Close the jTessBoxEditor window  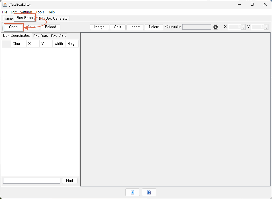point(265,4)
